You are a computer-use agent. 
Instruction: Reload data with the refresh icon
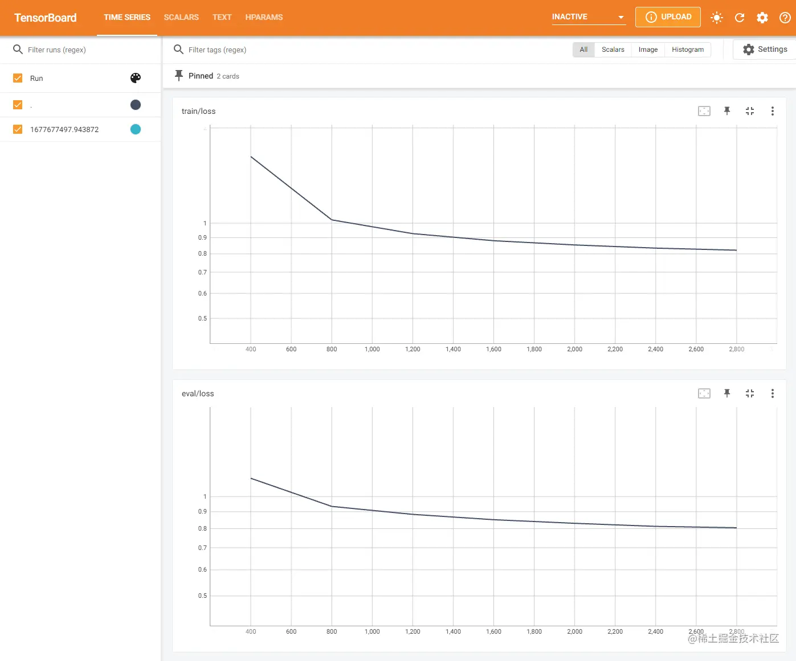pyautogui.click(x=740, y=18)
